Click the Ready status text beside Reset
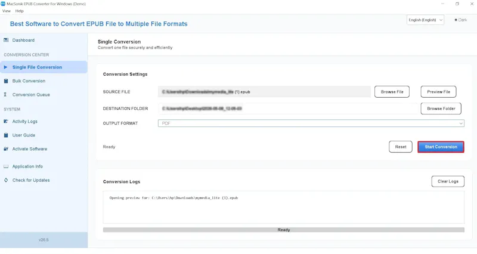477x254 pixels. click(x=109, y=147)
